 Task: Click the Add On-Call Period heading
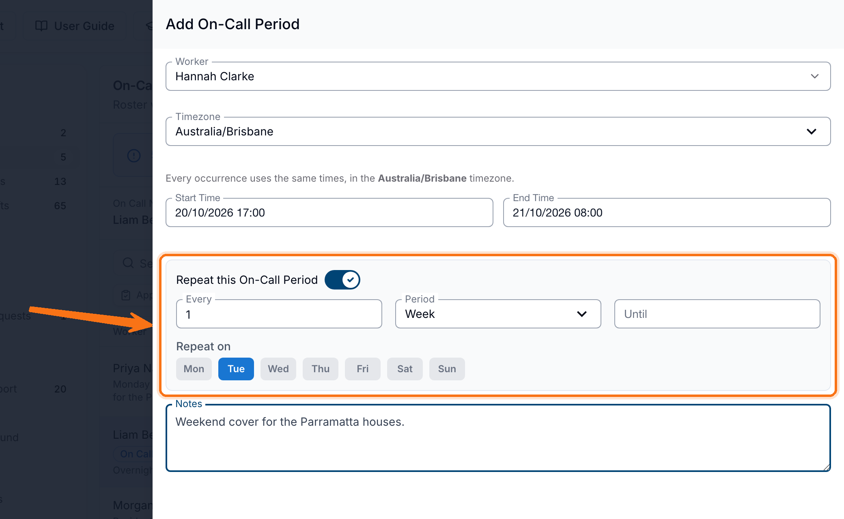tap(233, 24)
